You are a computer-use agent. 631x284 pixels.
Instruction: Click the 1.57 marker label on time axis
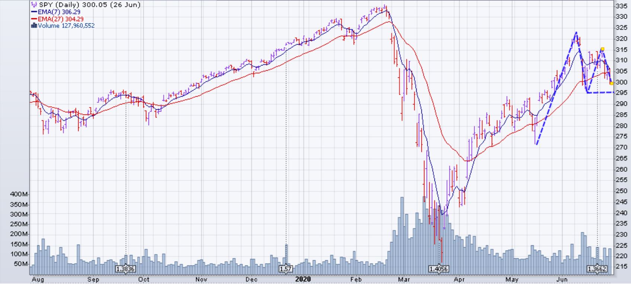pyautogui.click(x=286, y=269)
